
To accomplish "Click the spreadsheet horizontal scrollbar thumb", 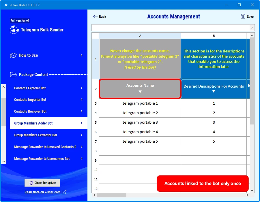I will pos(112,195).
